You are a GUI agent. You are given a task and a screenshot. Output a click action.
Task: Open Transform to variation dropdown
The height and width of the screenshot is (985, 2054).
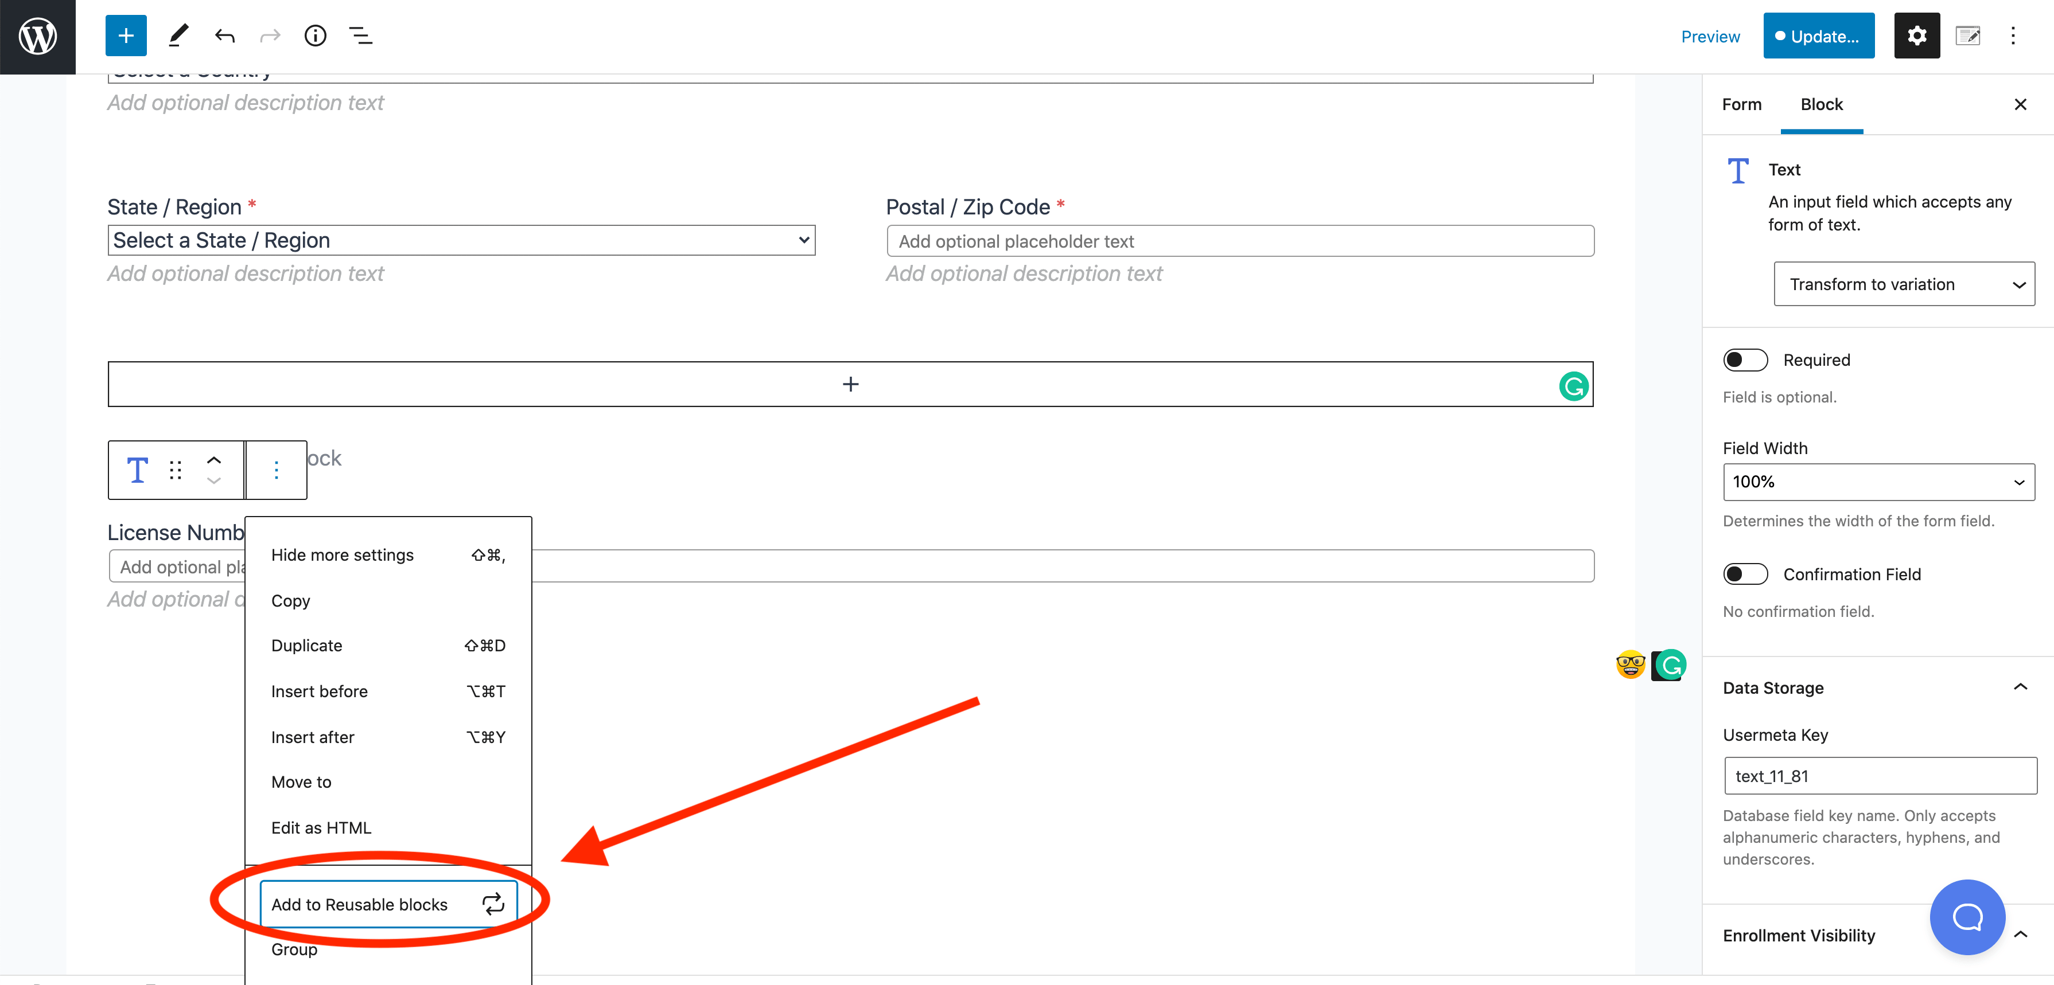[1904, 284]
